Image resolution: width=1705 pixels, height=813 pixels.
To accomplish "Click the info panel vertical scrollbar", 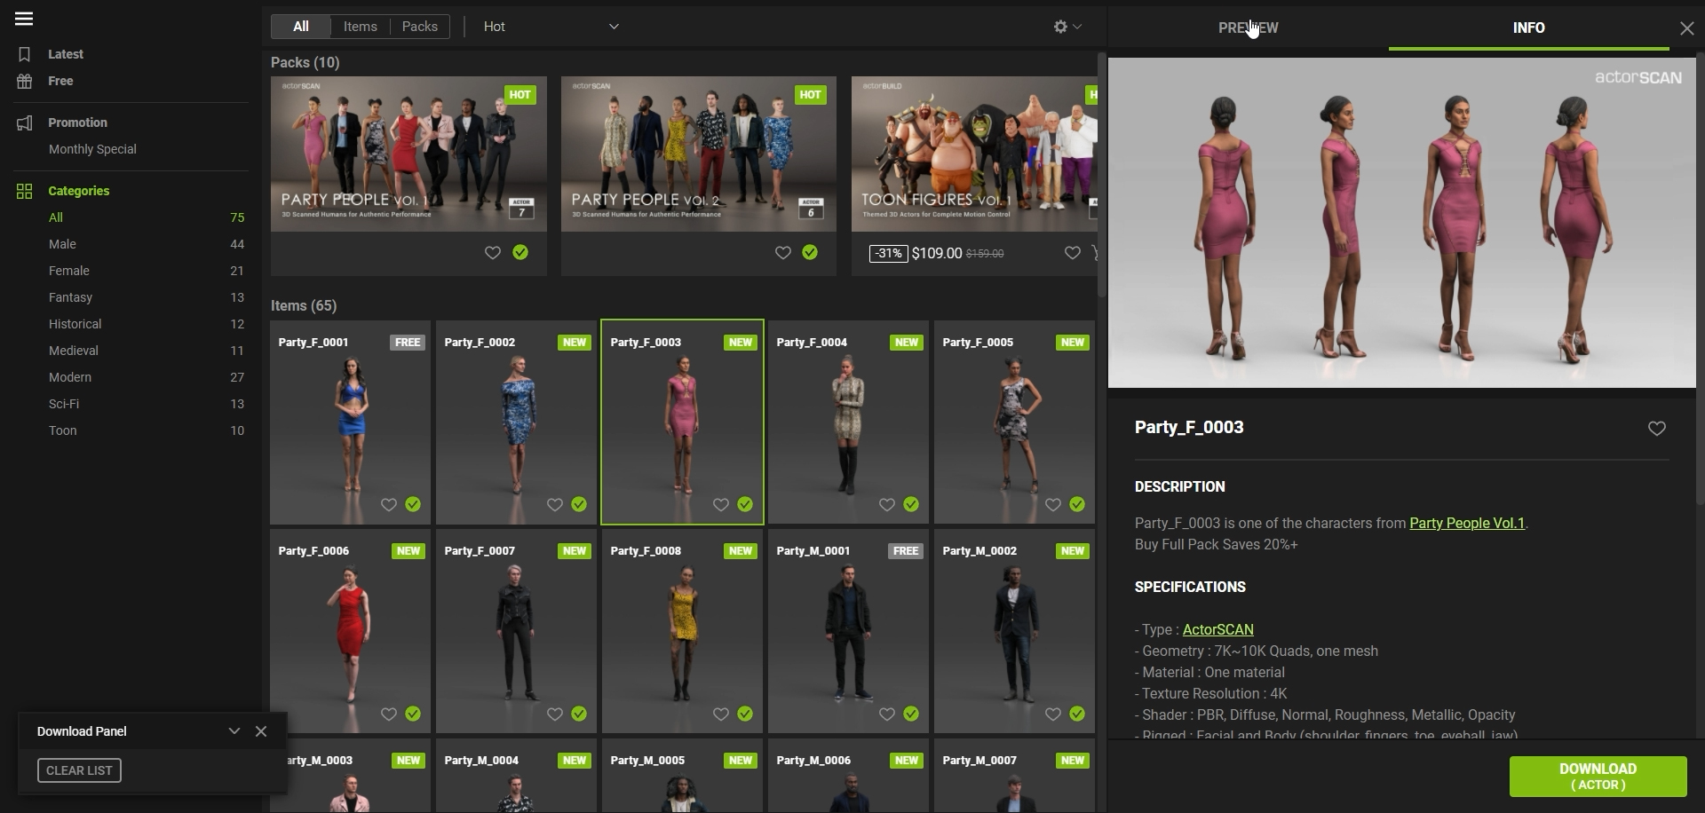I will pos(1700,280).
